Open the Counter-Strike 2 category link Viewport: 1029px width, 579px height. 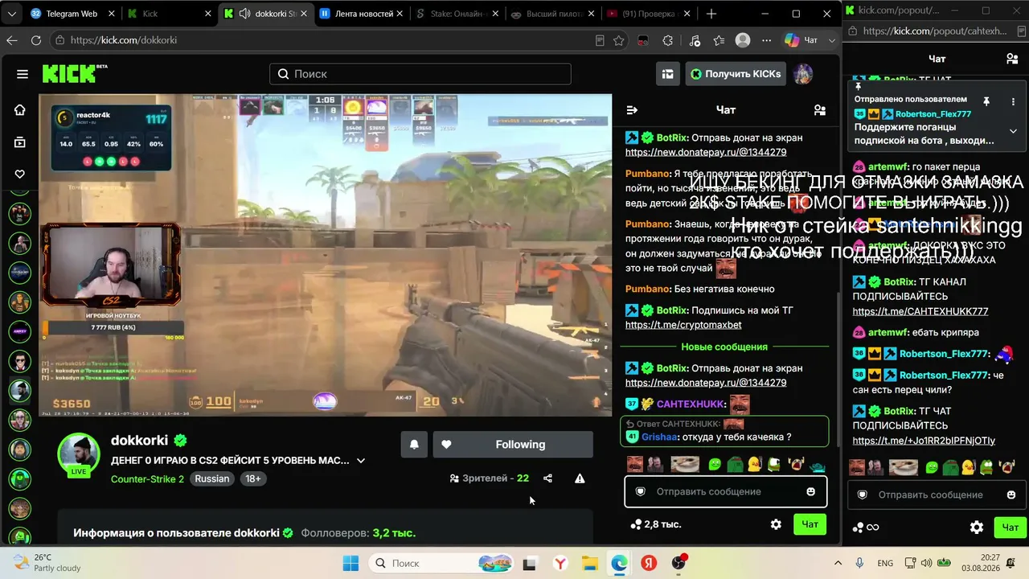pos(147,478)
